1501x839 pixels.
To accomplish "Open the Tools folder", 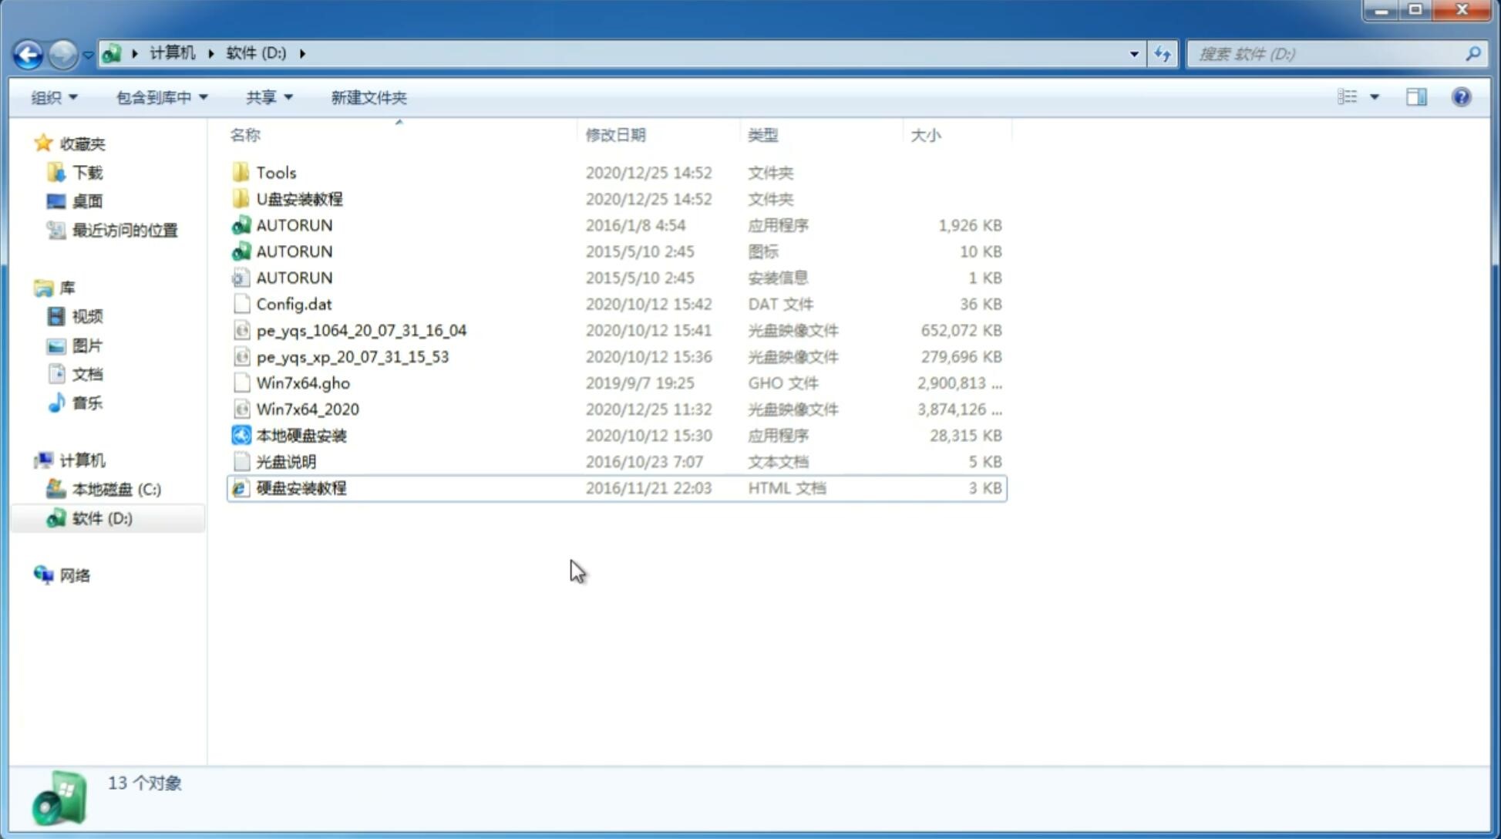I will point(275,172).
